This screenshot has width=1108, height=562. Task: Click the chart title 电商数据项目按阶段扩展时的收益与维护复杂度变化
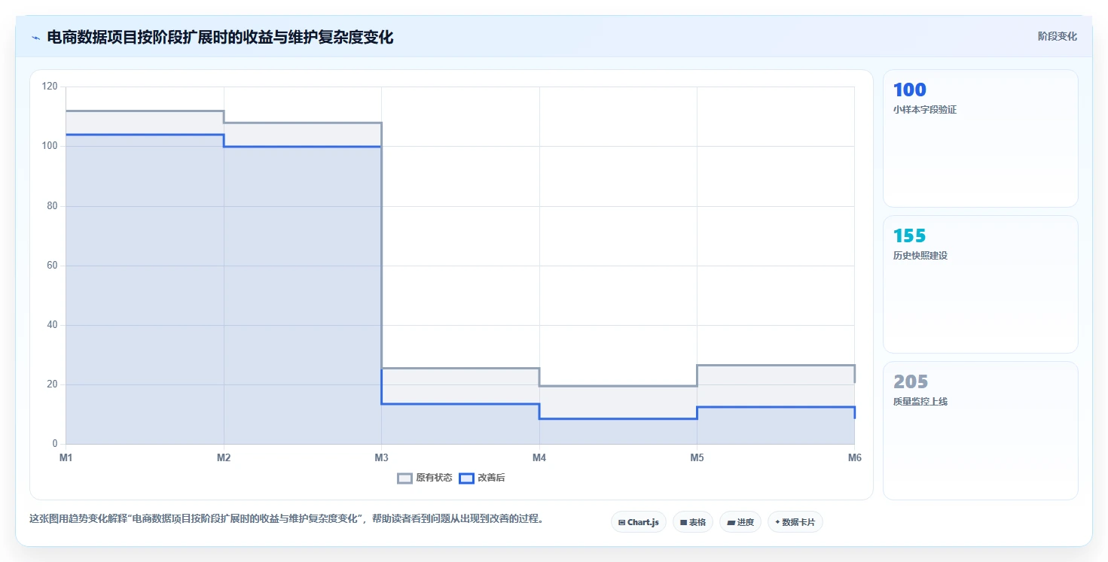220,37
